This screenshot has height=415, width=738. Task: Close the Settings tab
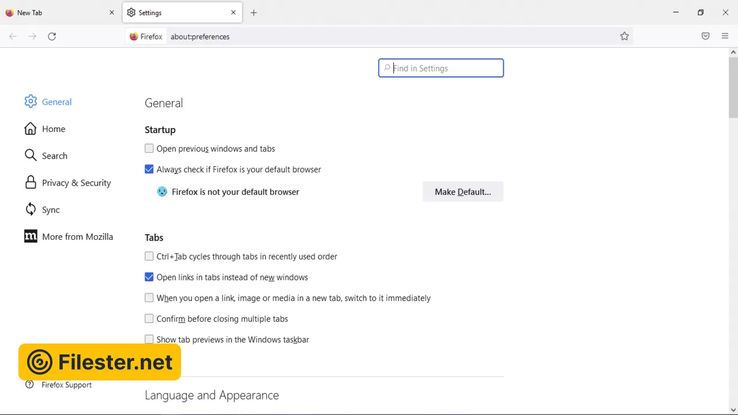tap(234, 13)
